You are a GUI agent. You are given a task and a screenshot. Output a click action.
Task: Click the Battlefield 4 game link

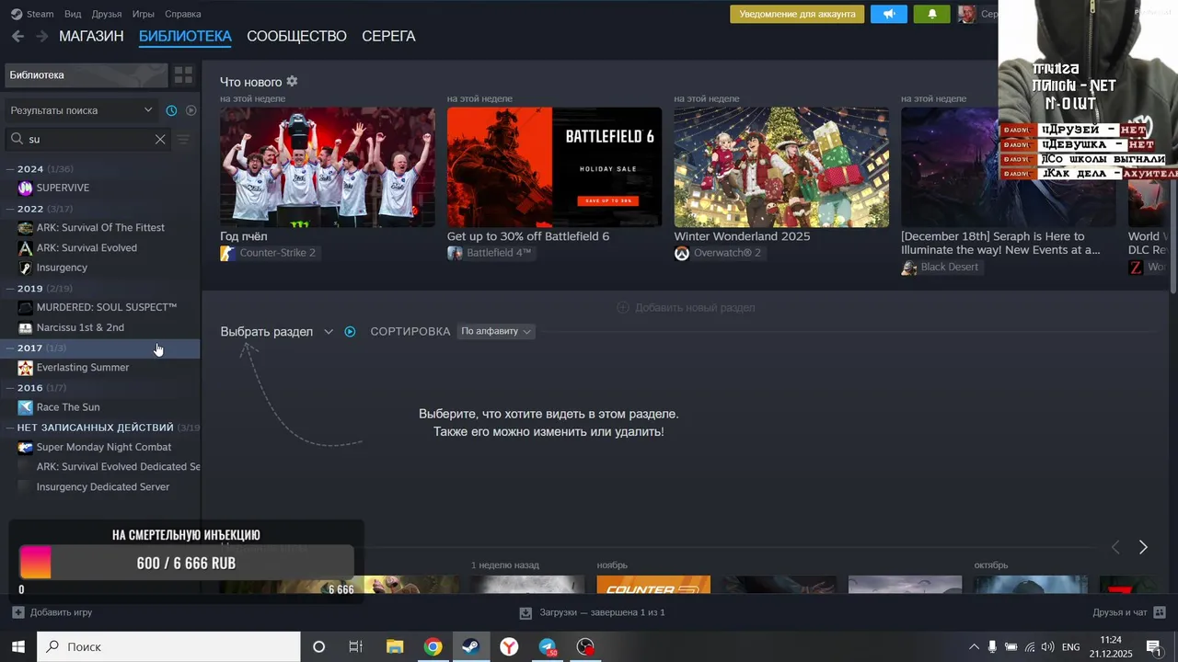coord(490,253)
